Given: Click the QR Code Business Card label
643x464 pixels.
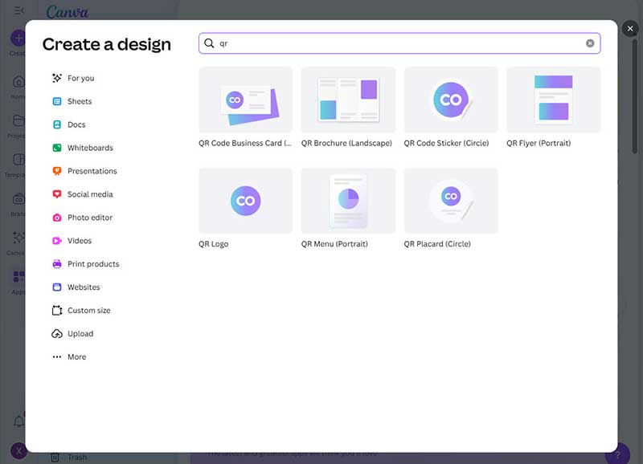Looking at the screenshot, I should [245, 143].
